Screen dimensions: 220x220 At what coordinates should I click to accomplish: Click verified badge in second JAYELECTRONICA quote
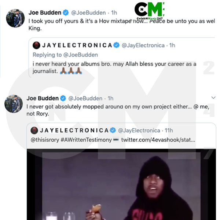(113, 130)
